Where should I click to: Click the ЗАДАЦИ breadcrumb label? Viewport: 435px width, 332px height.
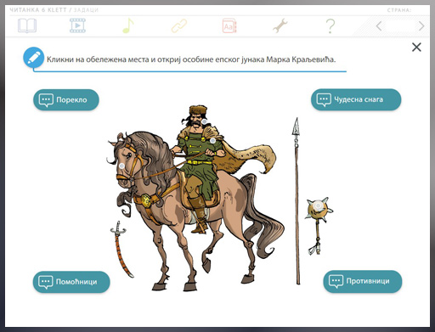click(86, 10)
